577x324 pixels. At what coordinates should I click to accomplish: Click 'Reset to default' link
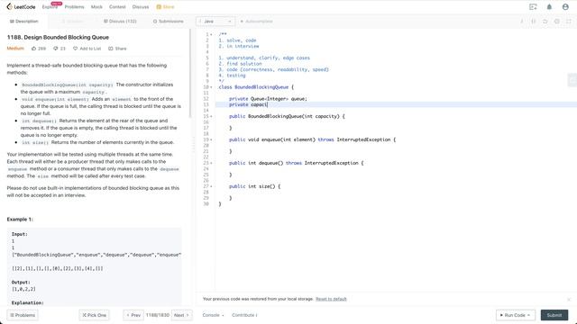(x=331, y=299)
